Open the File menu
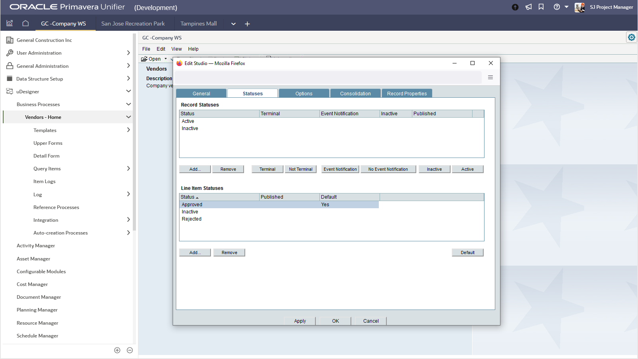Viewport: 638px width, 359px height. tap(146, 49)
